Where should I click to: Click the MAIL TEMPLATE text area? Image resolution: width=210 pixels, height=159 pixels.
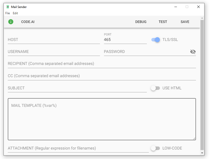(101, 119)
